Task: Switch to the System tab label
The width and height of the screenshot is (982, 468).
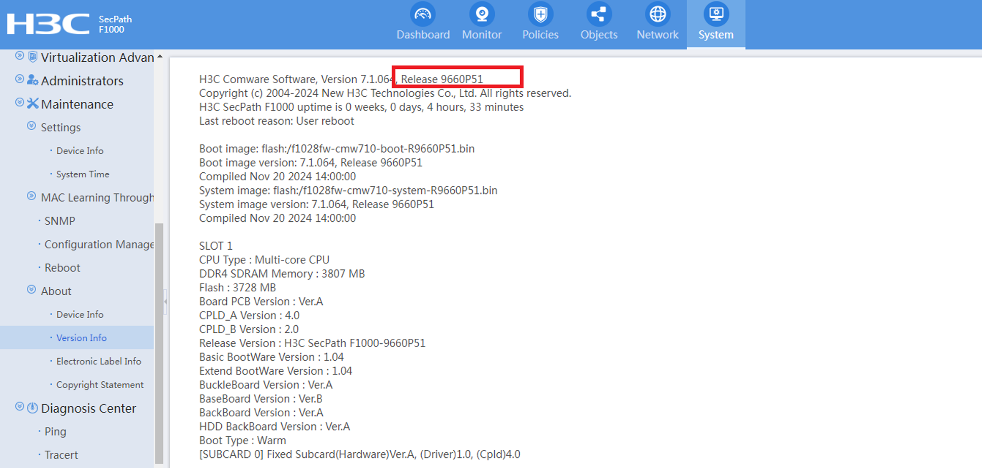Action: pyautogui.click(x=716, y=34)
